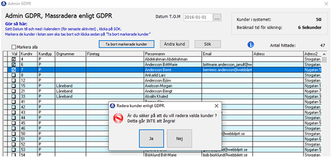Click the Orgnummer column header
Image resolution: width=331 pixels, height=157 pixels.
click(x=70, y=54)
